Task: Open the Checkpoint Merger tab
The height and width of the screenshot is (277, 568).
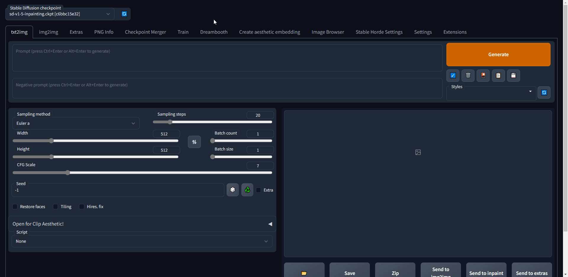Action: (146, 32)
